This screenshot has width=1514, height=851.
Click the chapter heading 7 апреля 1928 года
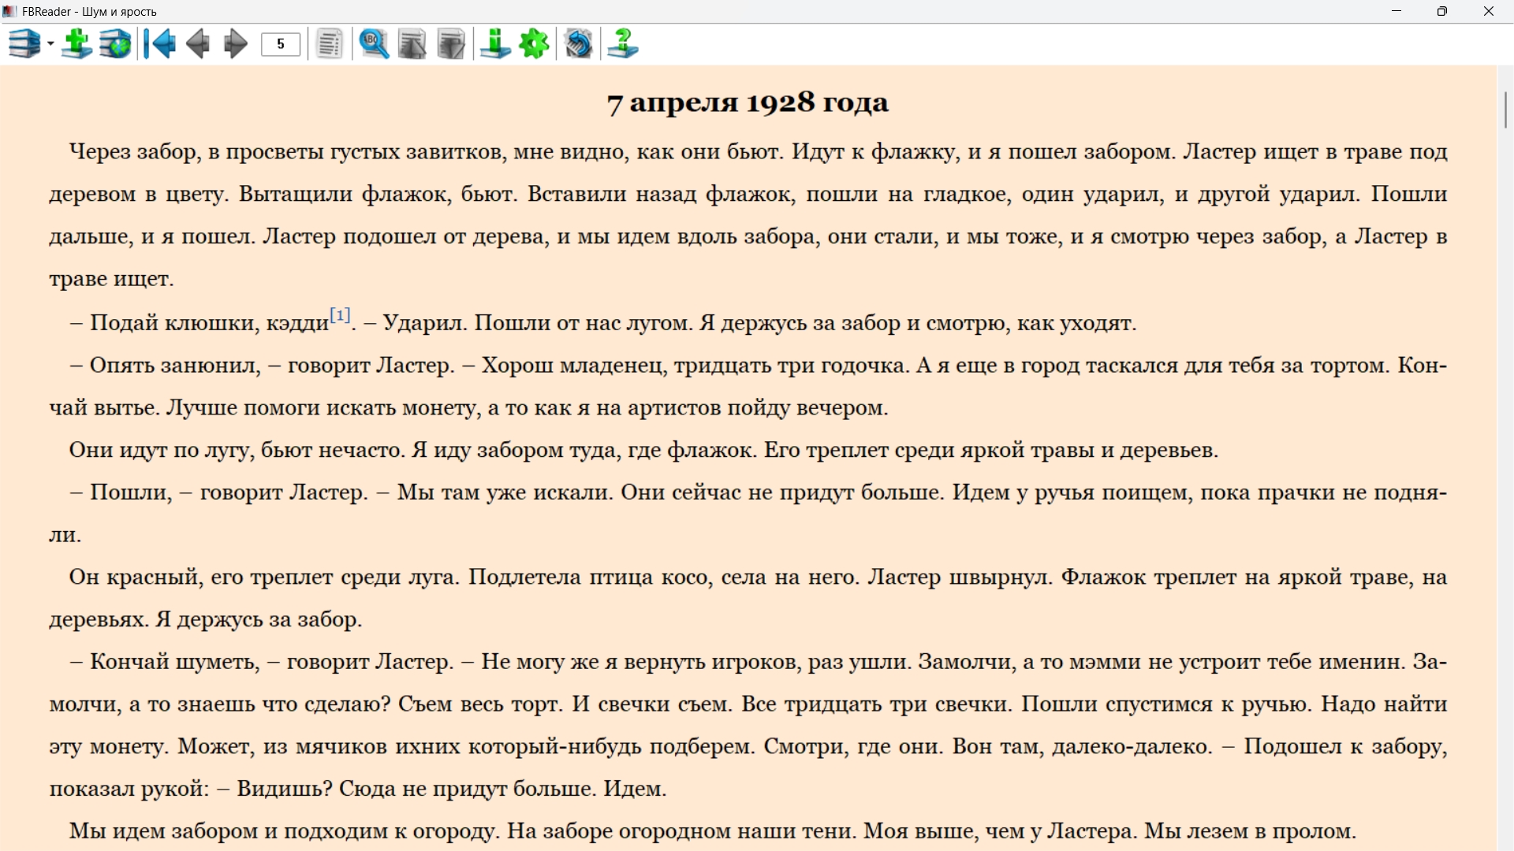click(748, 103)
